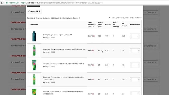Click 'Бальзам Блеск и шелковистость' product name
Screen dimensions: 169x95
point(63,64)
